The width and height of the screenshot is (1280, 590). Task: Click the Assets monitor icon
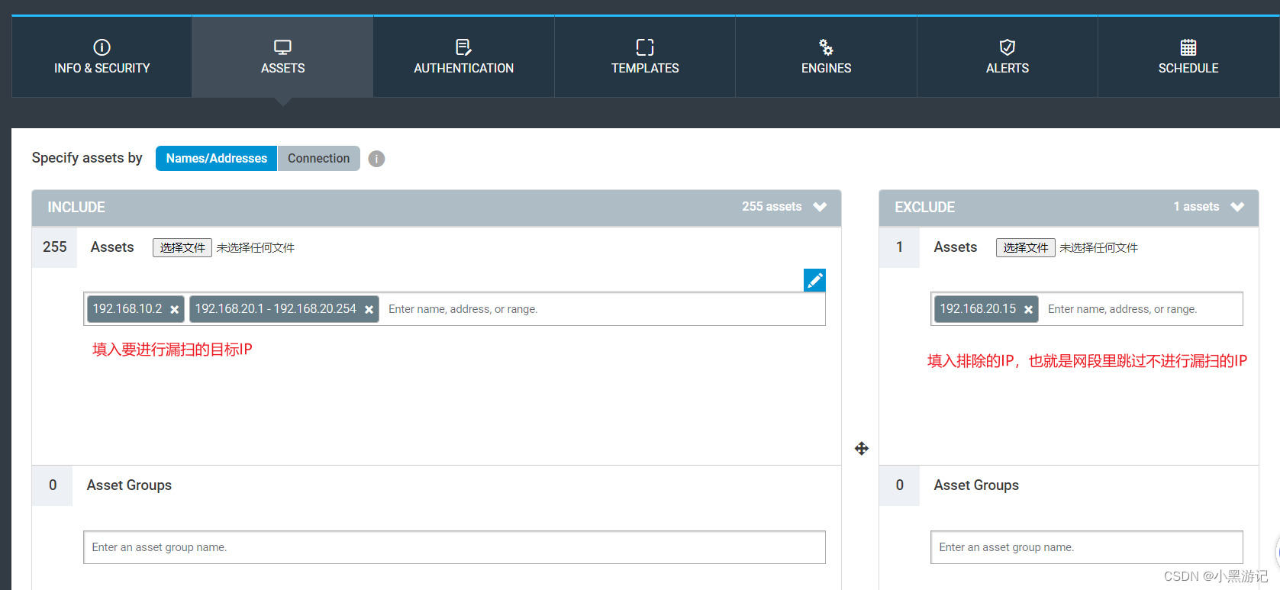point(282,47)
